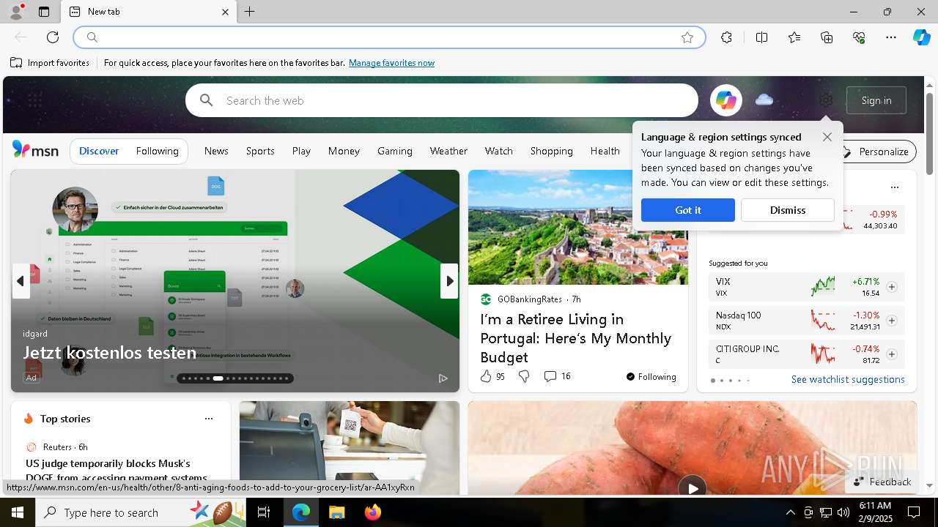Select the Discover tab

click(x=99, y=151)
